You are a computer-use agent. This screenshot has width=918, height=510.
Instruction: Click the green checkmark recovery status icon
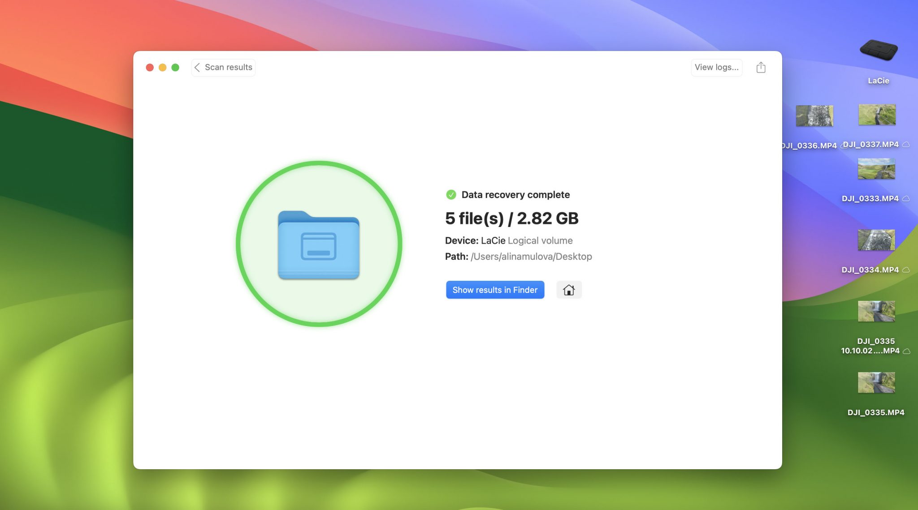click(450, 194)
